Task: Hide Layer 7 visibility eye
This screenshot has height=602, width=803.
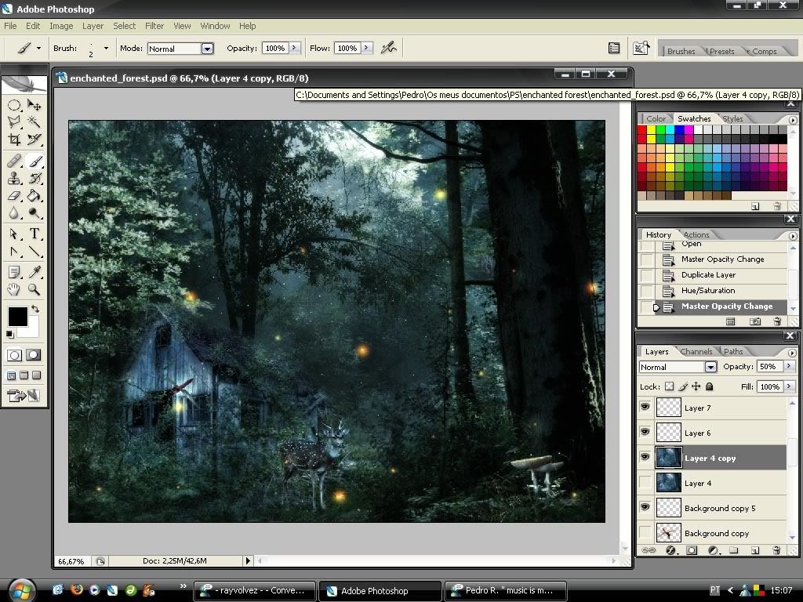Action: click(645, 407)
